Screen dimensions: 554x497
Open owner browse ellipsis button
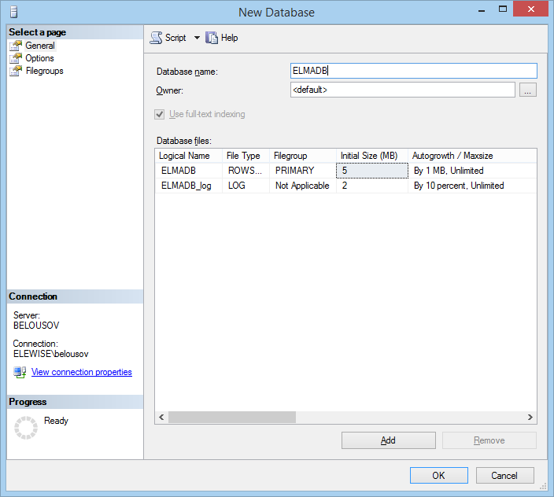click(528, 90)
